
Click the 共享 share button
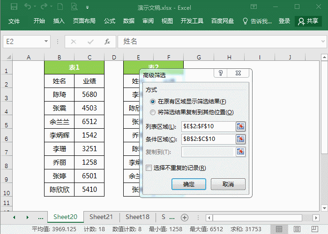point(308,21)
